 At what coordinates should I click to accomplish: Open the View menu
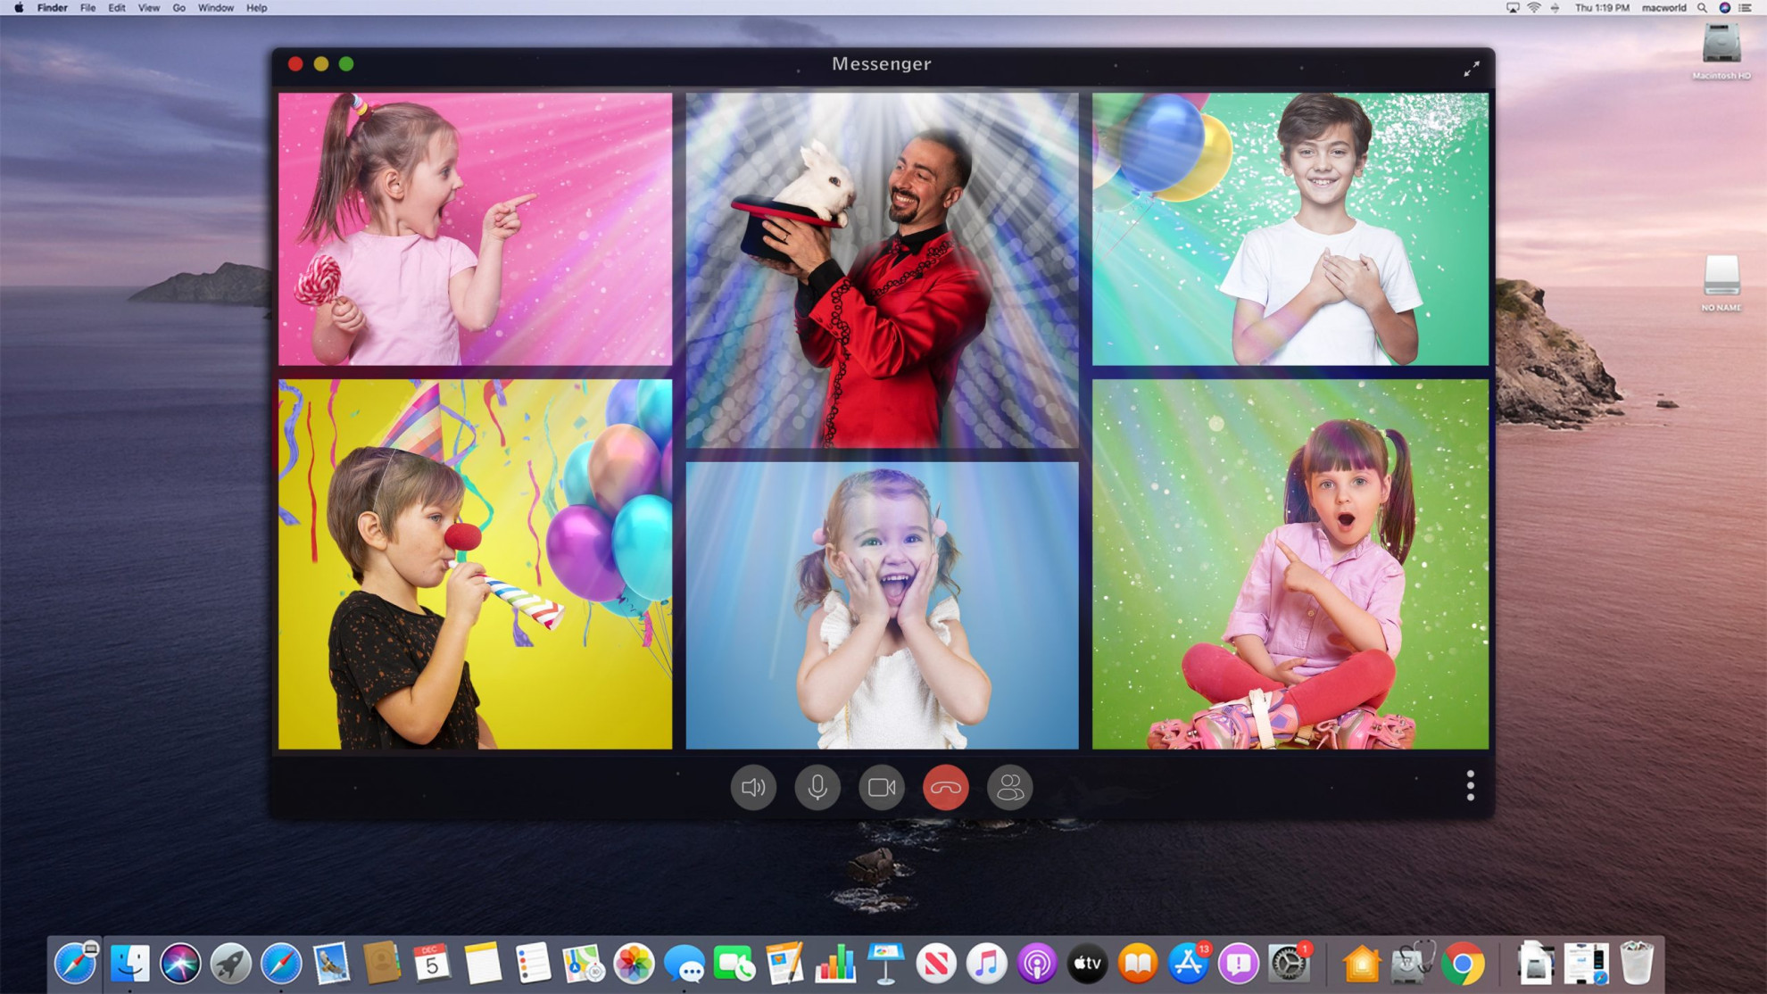coord(149,8)
